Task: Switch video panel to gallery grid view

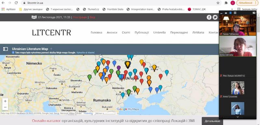Action: [x=235, y=13]
